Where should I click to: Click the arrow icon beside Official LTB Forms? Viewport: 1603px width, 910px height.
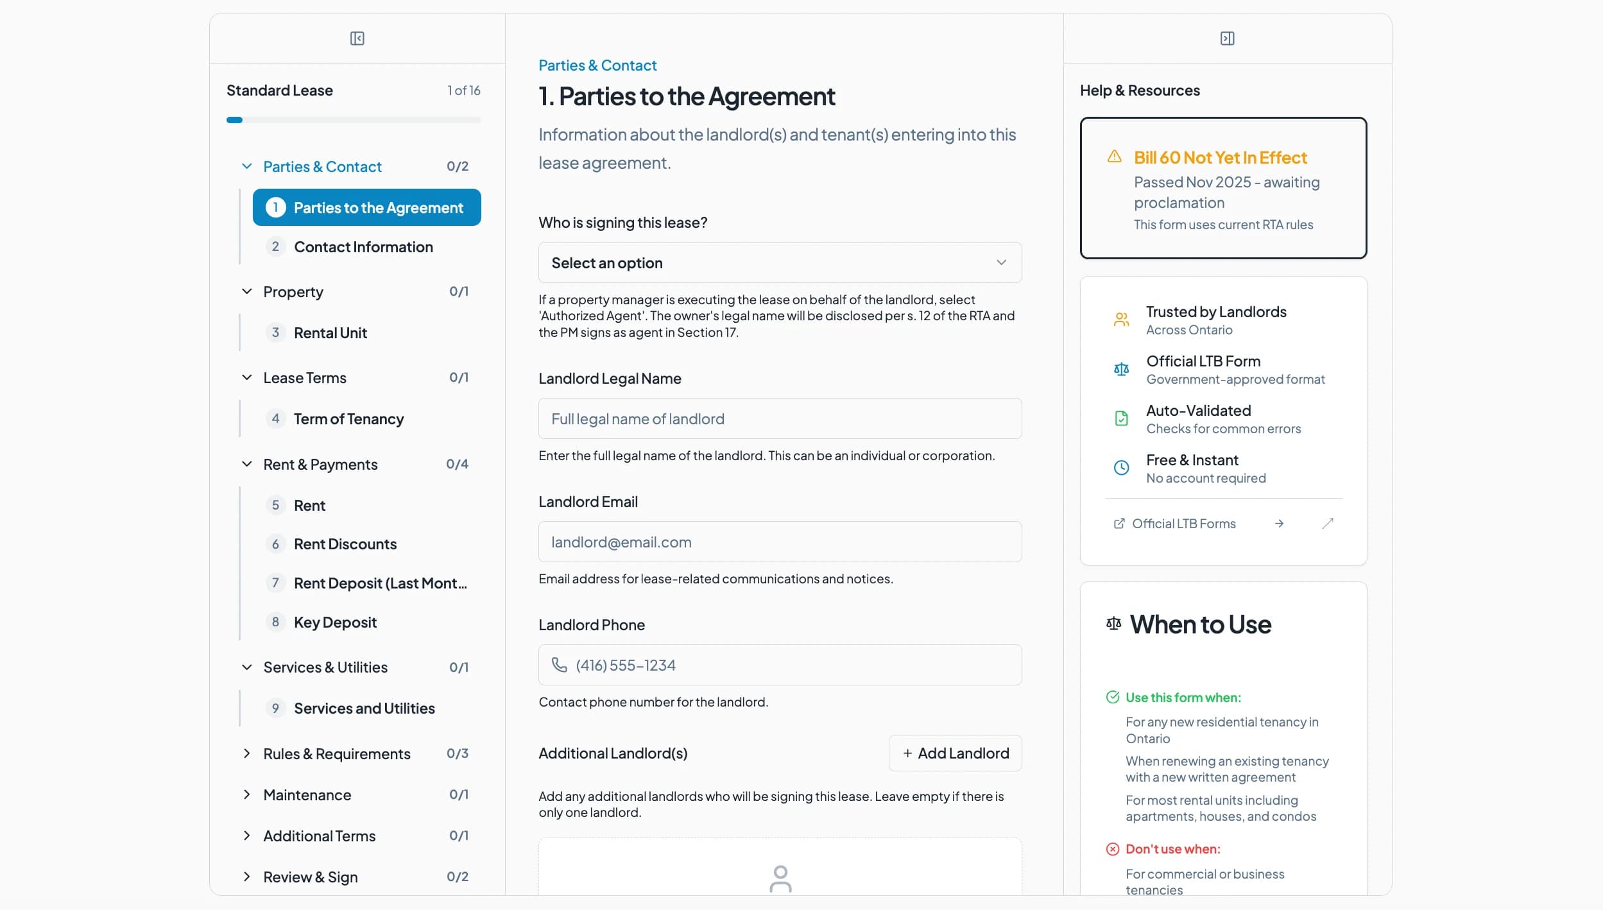(1279, 524)
